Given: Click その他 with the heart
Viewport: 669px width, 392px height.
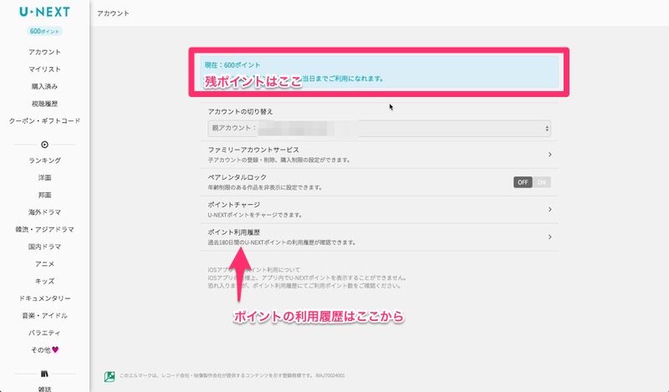Looking at the screenshot, I should [44, 349].
